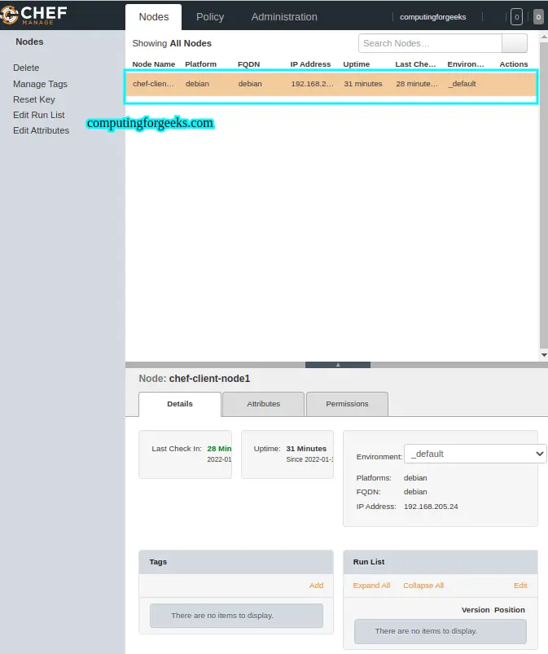This screenshot has width=548, height=654.
Task: Open the computingforgeeks user menu
Action: coord(433,17)
